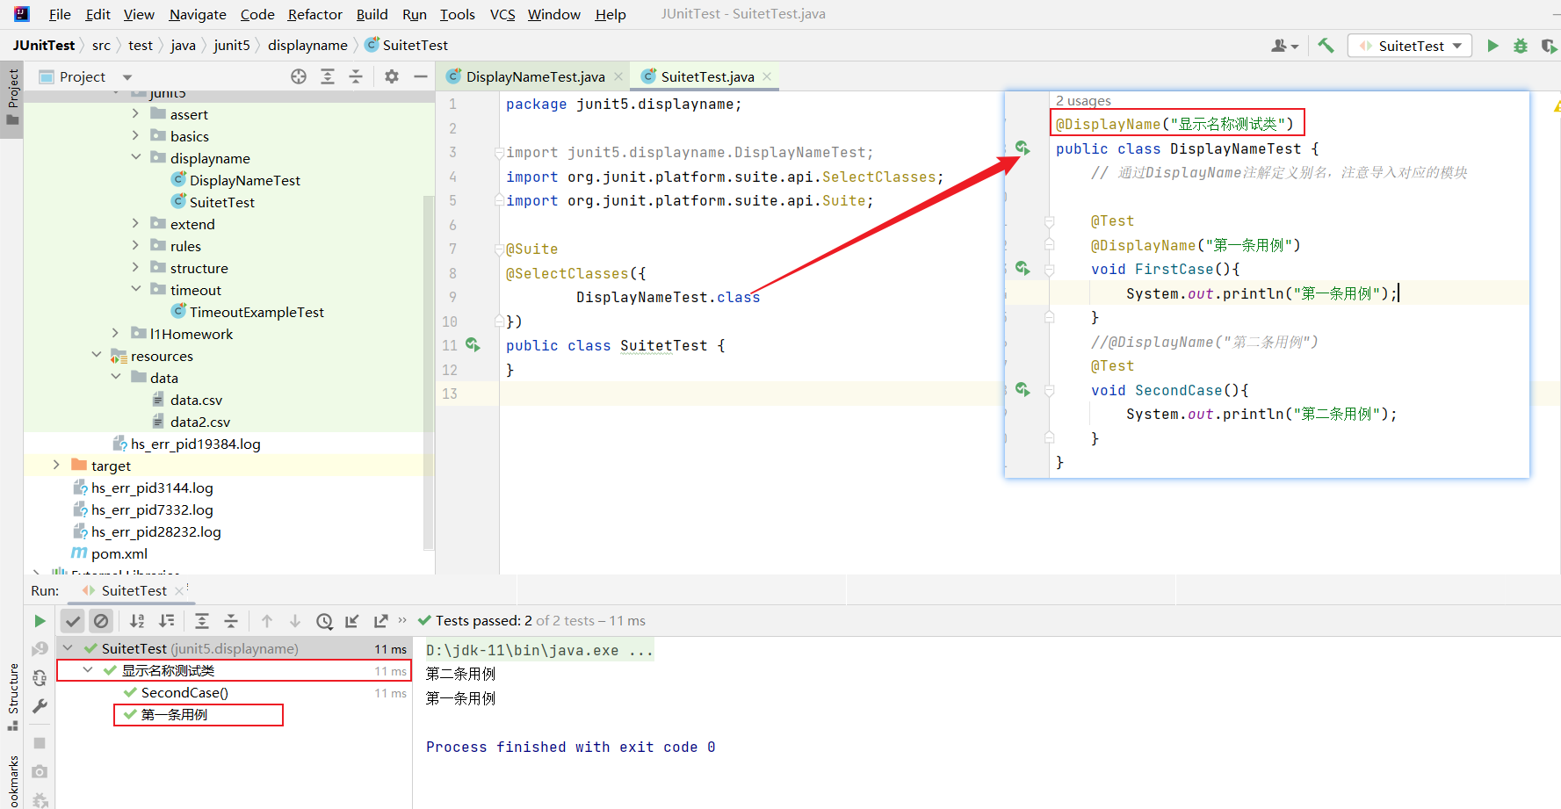
Task: Open pom.xml in the project tree
Action: pos(119,554)
